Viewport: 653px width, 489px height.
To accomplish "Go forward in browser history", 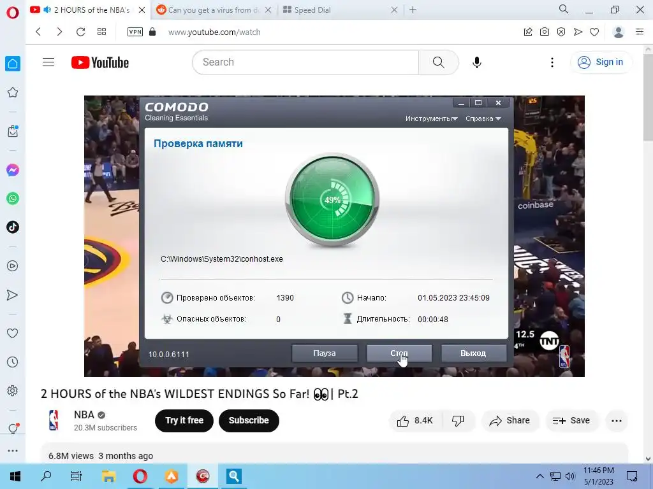I will pyautogui.click(x=59, y=32).
